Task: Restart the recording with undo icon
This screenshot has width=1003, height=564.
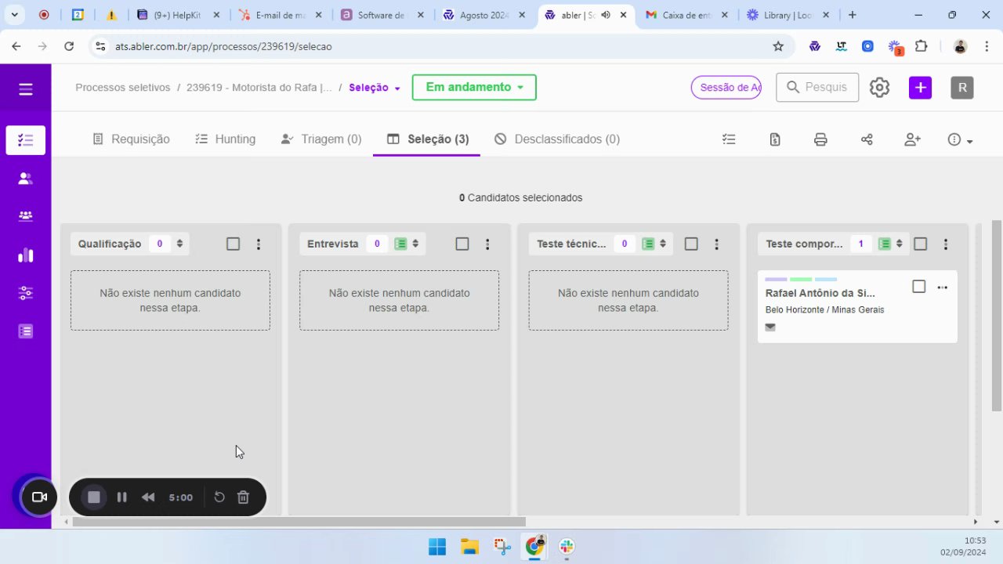Action: click(x=219, y=497)
